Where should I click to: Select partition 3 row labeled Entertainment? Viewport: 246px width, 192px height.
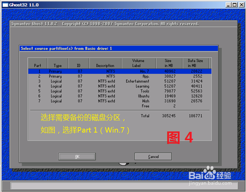(x=120, y=81)
